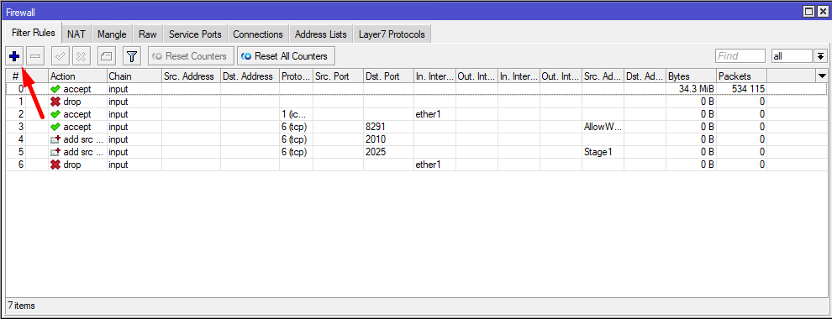Click the remove rule minus icon

(x=35, y=55)
